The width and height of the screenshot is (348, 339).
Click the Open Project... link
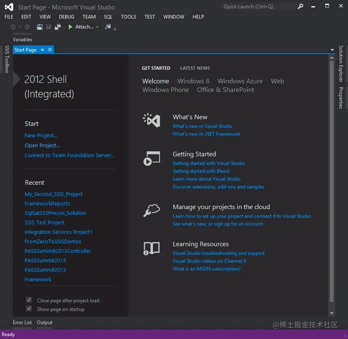pyautogui.click(x=42, y=146)
